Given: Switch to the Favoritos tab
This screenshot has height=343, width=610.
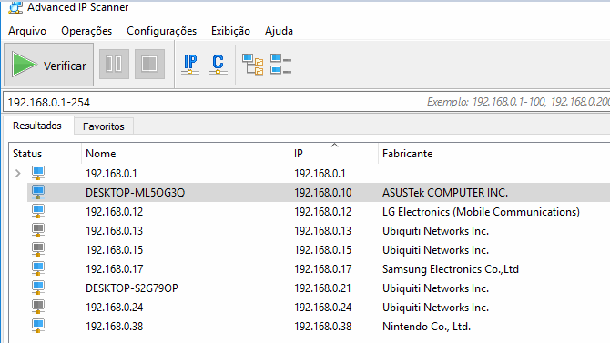Looking at the screenshot, I should point(104,126).
